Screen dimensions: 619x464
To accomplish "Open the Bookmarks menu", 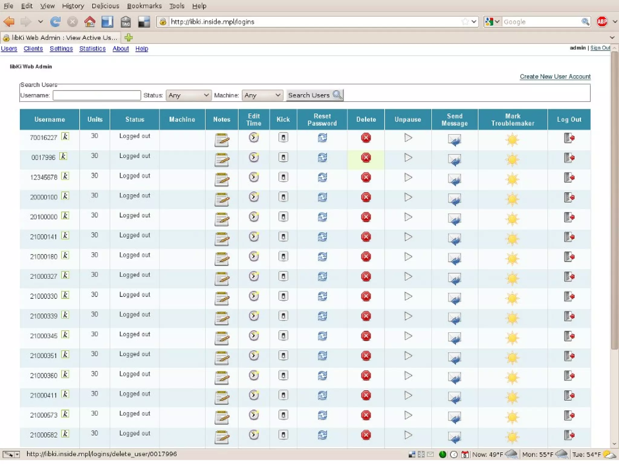I will point(144,6).
